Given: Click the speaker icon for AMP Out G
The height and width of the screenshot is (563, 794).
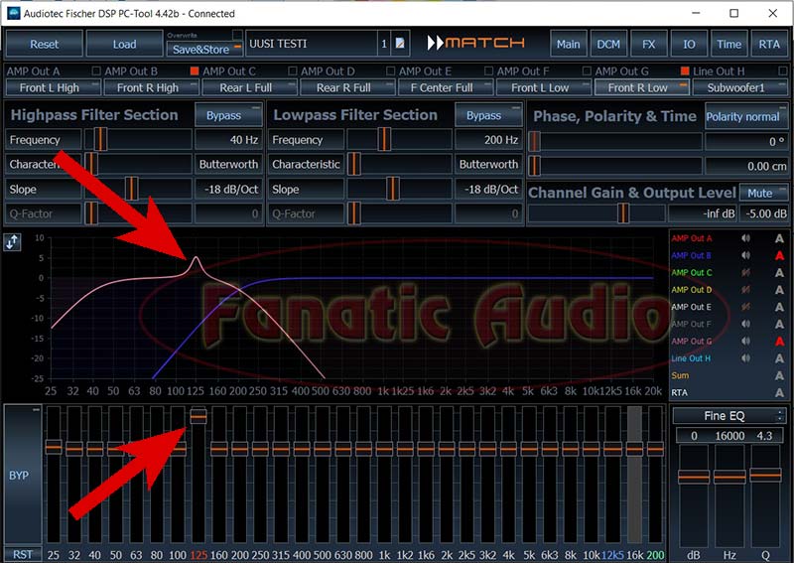Looking at the screenshot, I should point(746,341).
